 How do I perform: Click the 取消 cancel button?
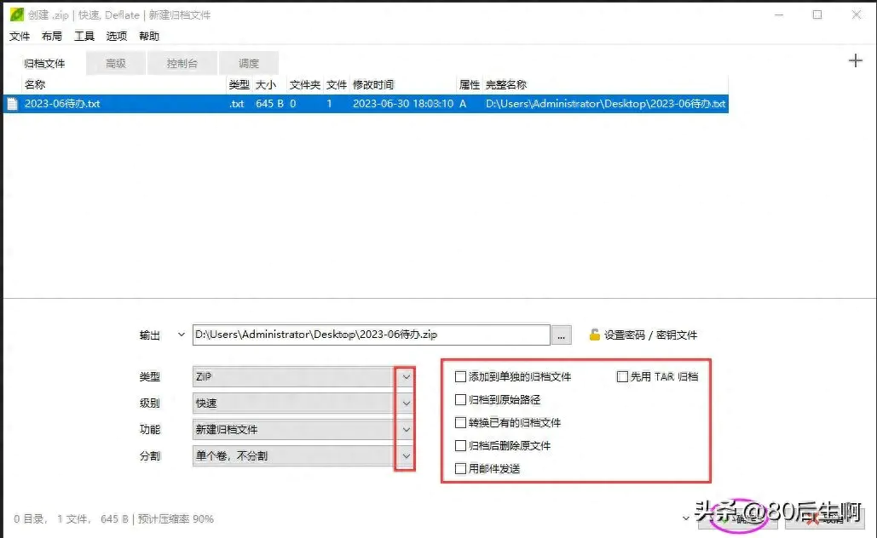[825, 518]
